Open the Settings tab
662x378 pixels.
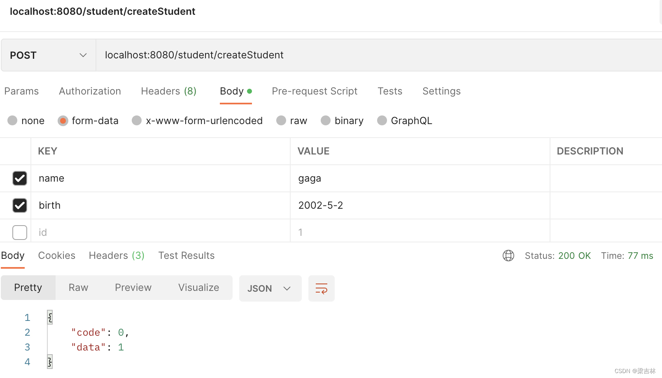pyautogui.click(x=441, y=91)
